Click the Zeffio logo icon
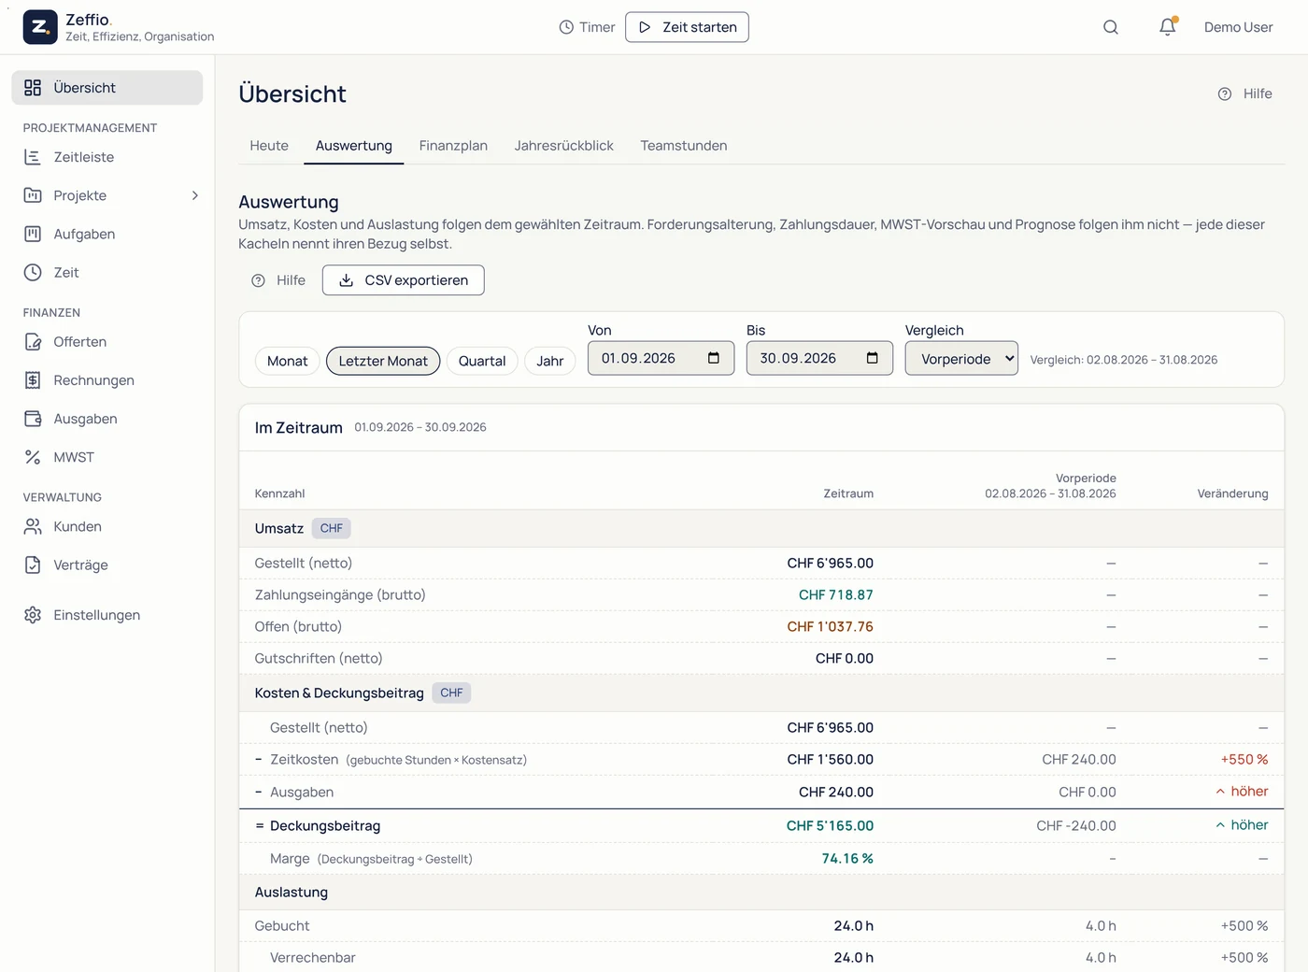The image size is (1308, 972). [x=40, y=27]
